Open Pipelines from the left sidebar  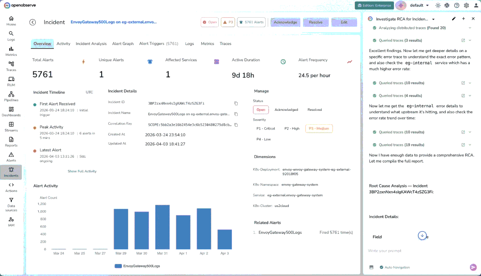pos(11,96)
